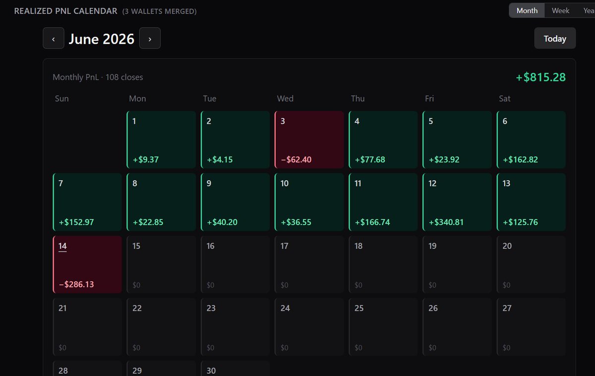The width and height of the screenshot is (595, 376).
Task: Select the empty June 22 cell
Action: point(162,327)
